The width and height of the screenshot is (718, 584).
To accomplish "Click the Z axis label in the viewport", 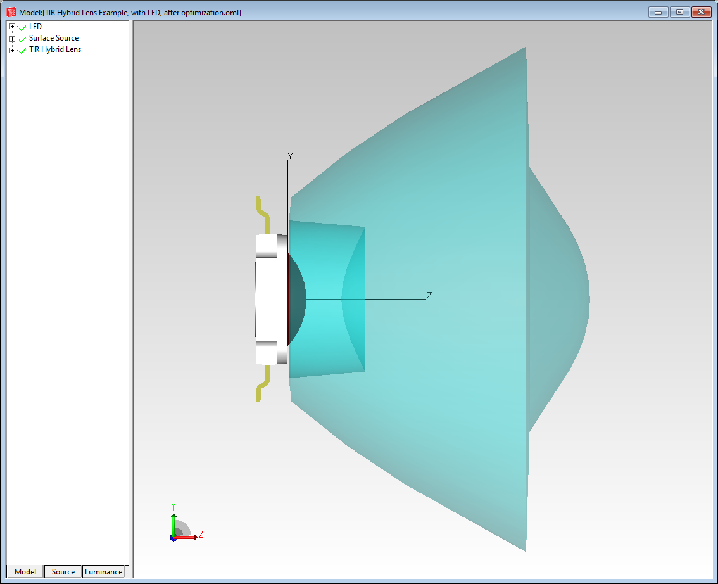I will click(x=428, y=295).
